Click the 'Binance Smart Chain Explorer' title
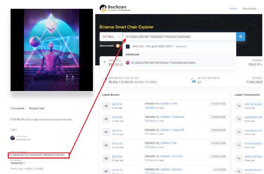The image size is (264, 174). coord(126,27)
